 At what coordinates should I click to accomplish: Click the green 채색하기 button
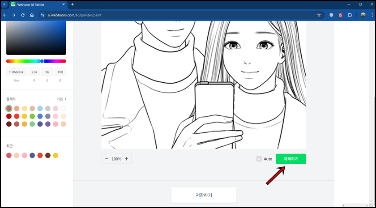coord(291,159)
